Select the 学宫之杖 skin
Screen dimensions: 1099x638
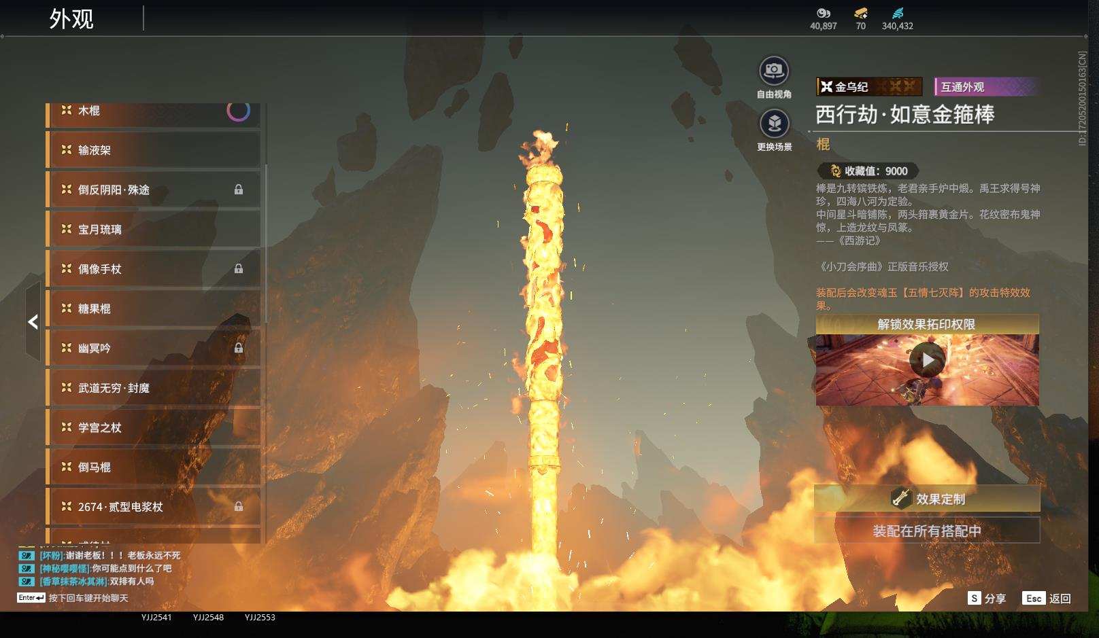pyautogui.click(x=154, y=427)
